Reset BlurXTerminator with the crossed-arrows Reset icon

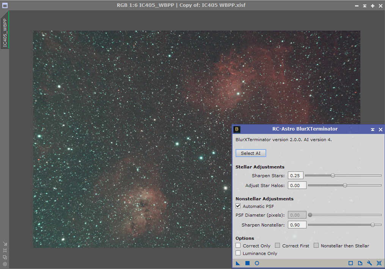(x=379, y=263)
